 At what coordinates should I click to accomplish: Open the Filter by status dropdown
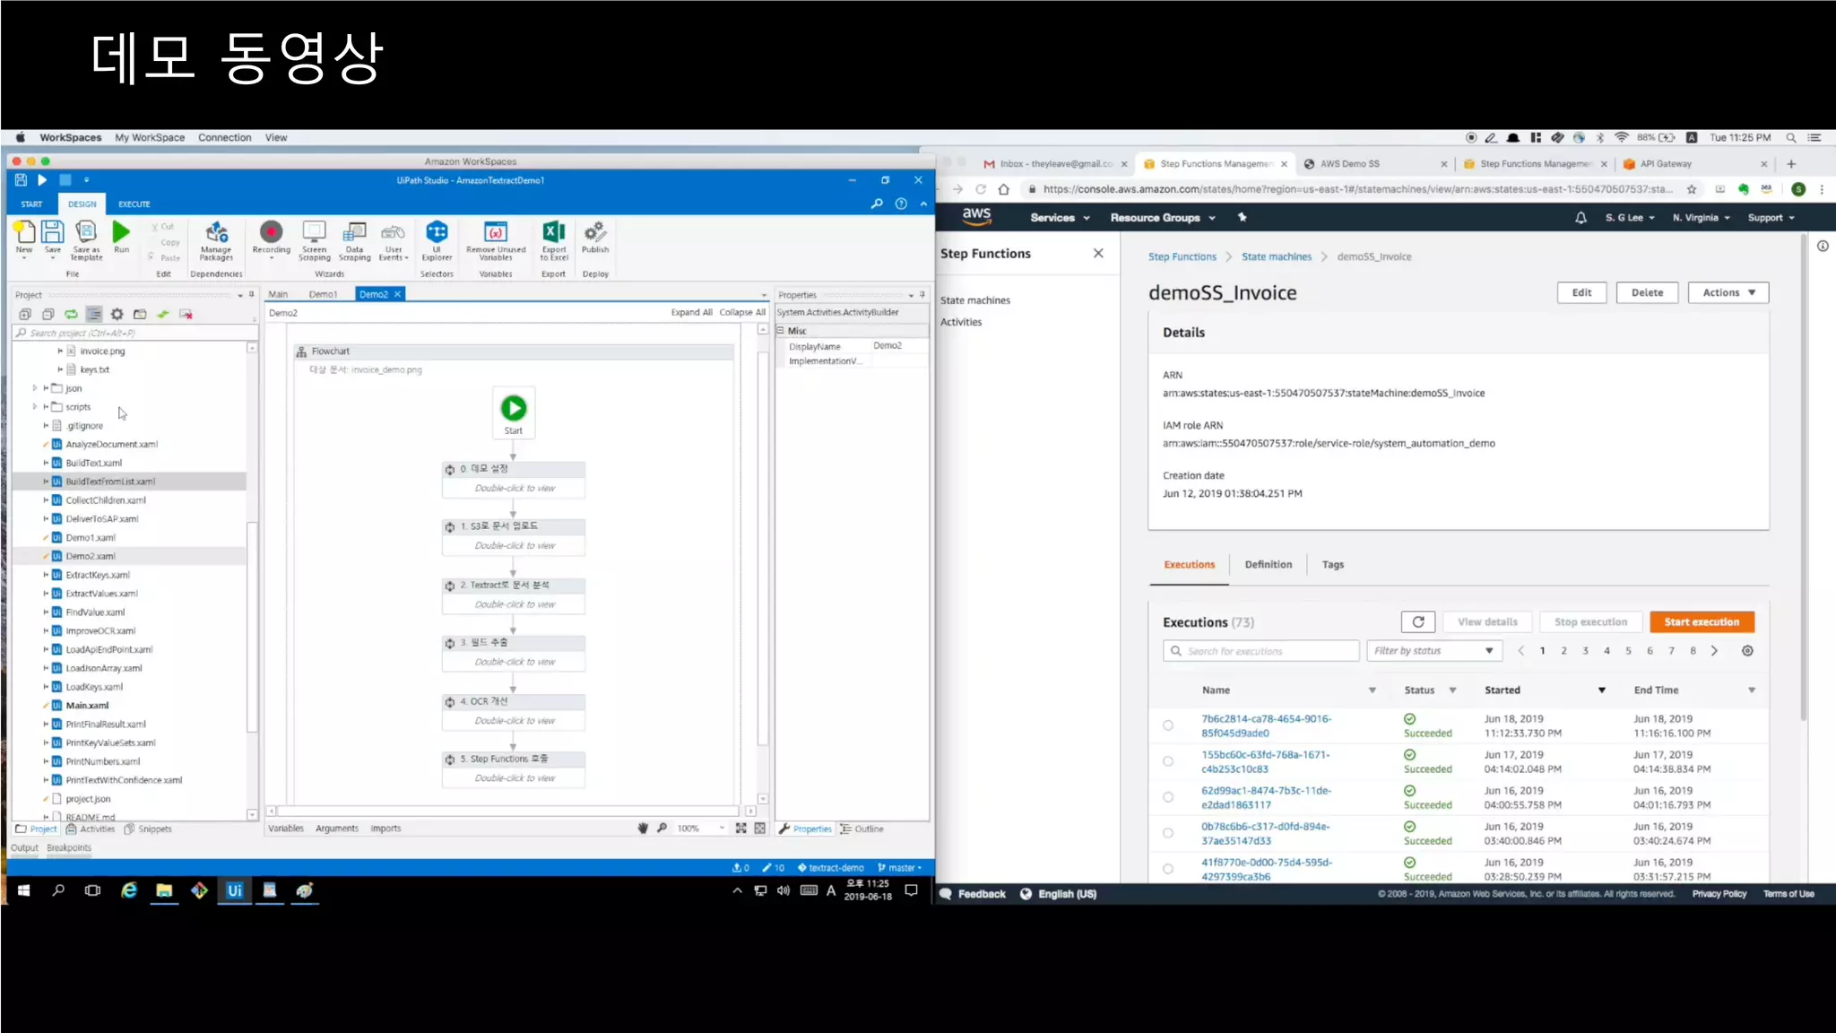tap(1433, 651)
